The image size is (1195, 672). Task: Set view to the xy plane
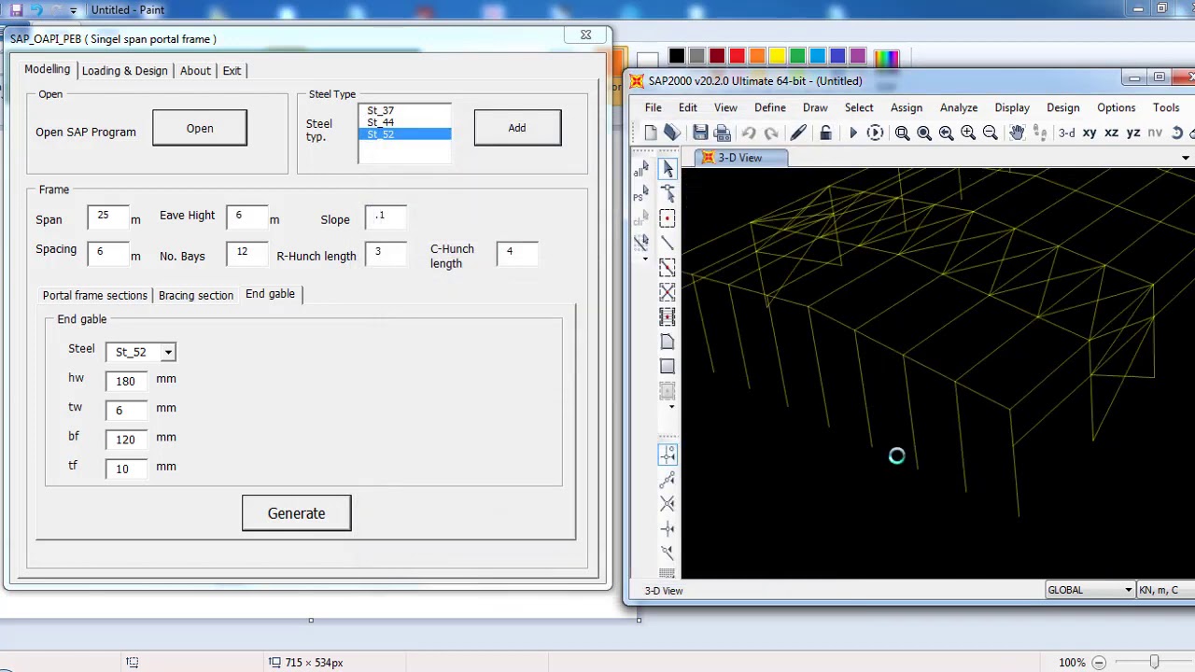pos(1090,133)
